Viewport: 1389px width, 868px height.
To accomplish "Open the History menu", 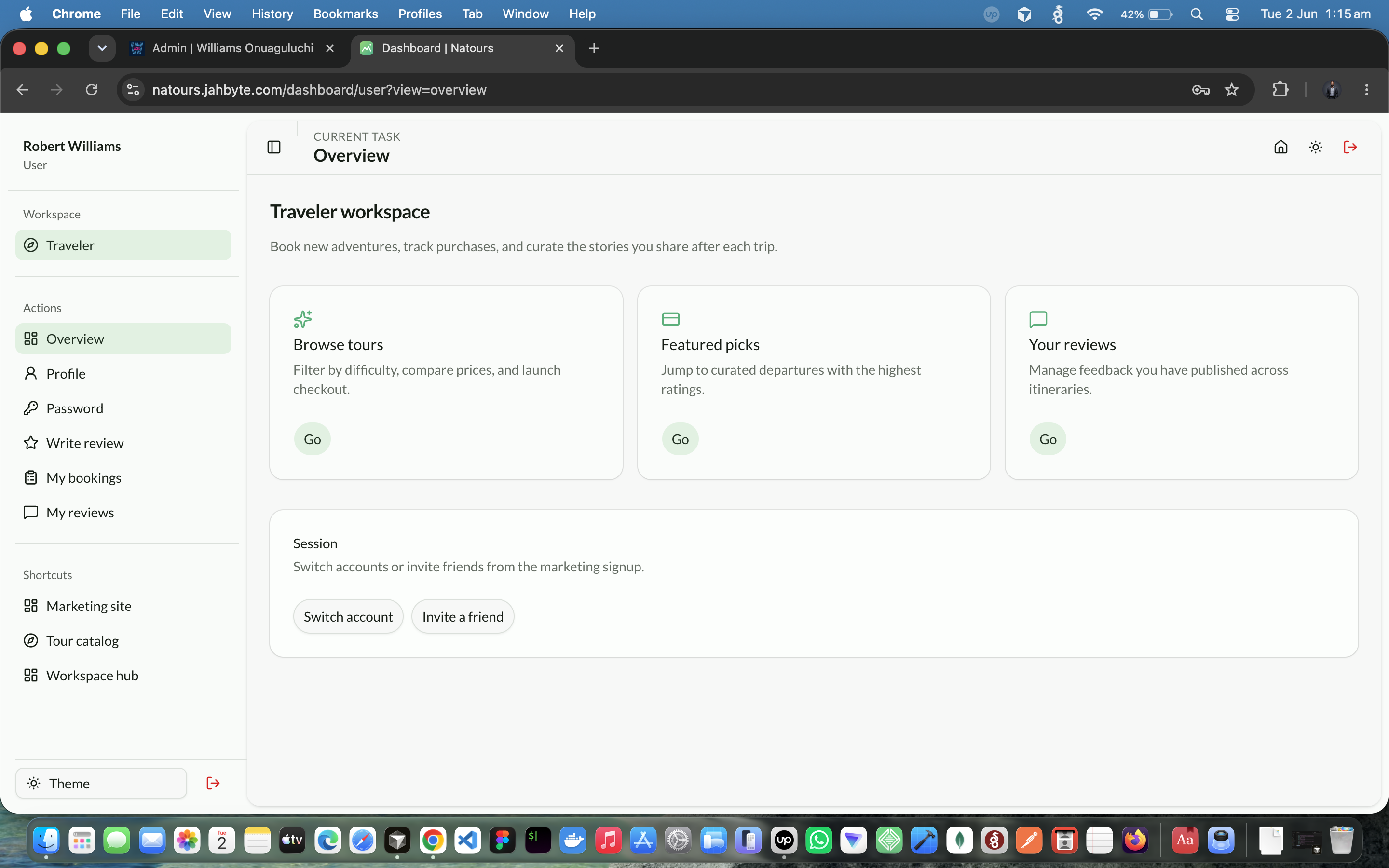I will click(x=272, y=14).
